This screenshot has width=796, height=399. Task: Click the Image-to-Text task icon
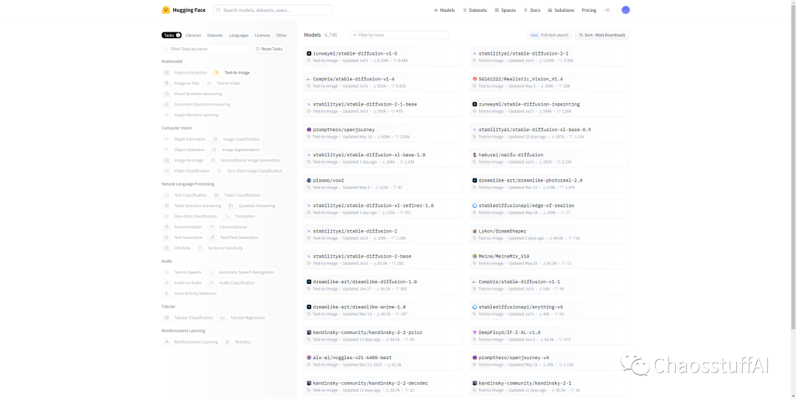[167, 83]
